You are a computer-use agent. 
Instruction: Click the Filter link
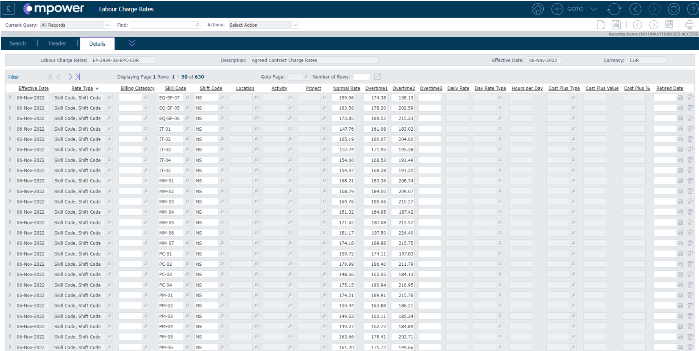tap(13, 77)
